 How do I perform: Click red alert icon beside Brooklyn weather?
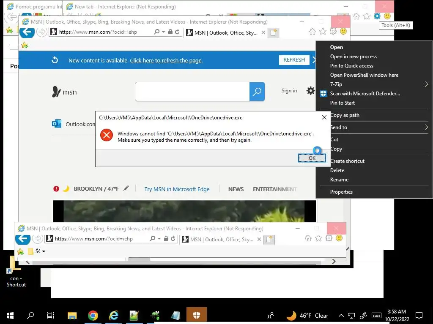point(56,189)
